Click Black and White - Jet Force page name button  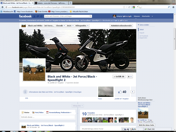pos(41,25)
